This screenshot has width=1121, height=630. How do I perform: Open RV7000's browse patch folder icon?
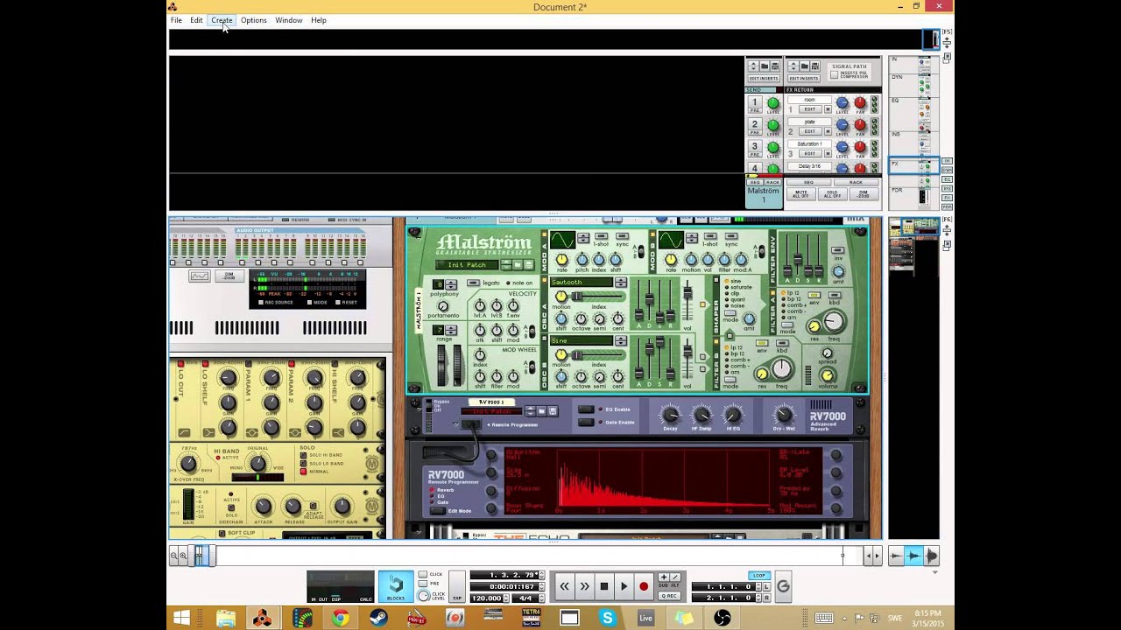[x=542, y=410]
